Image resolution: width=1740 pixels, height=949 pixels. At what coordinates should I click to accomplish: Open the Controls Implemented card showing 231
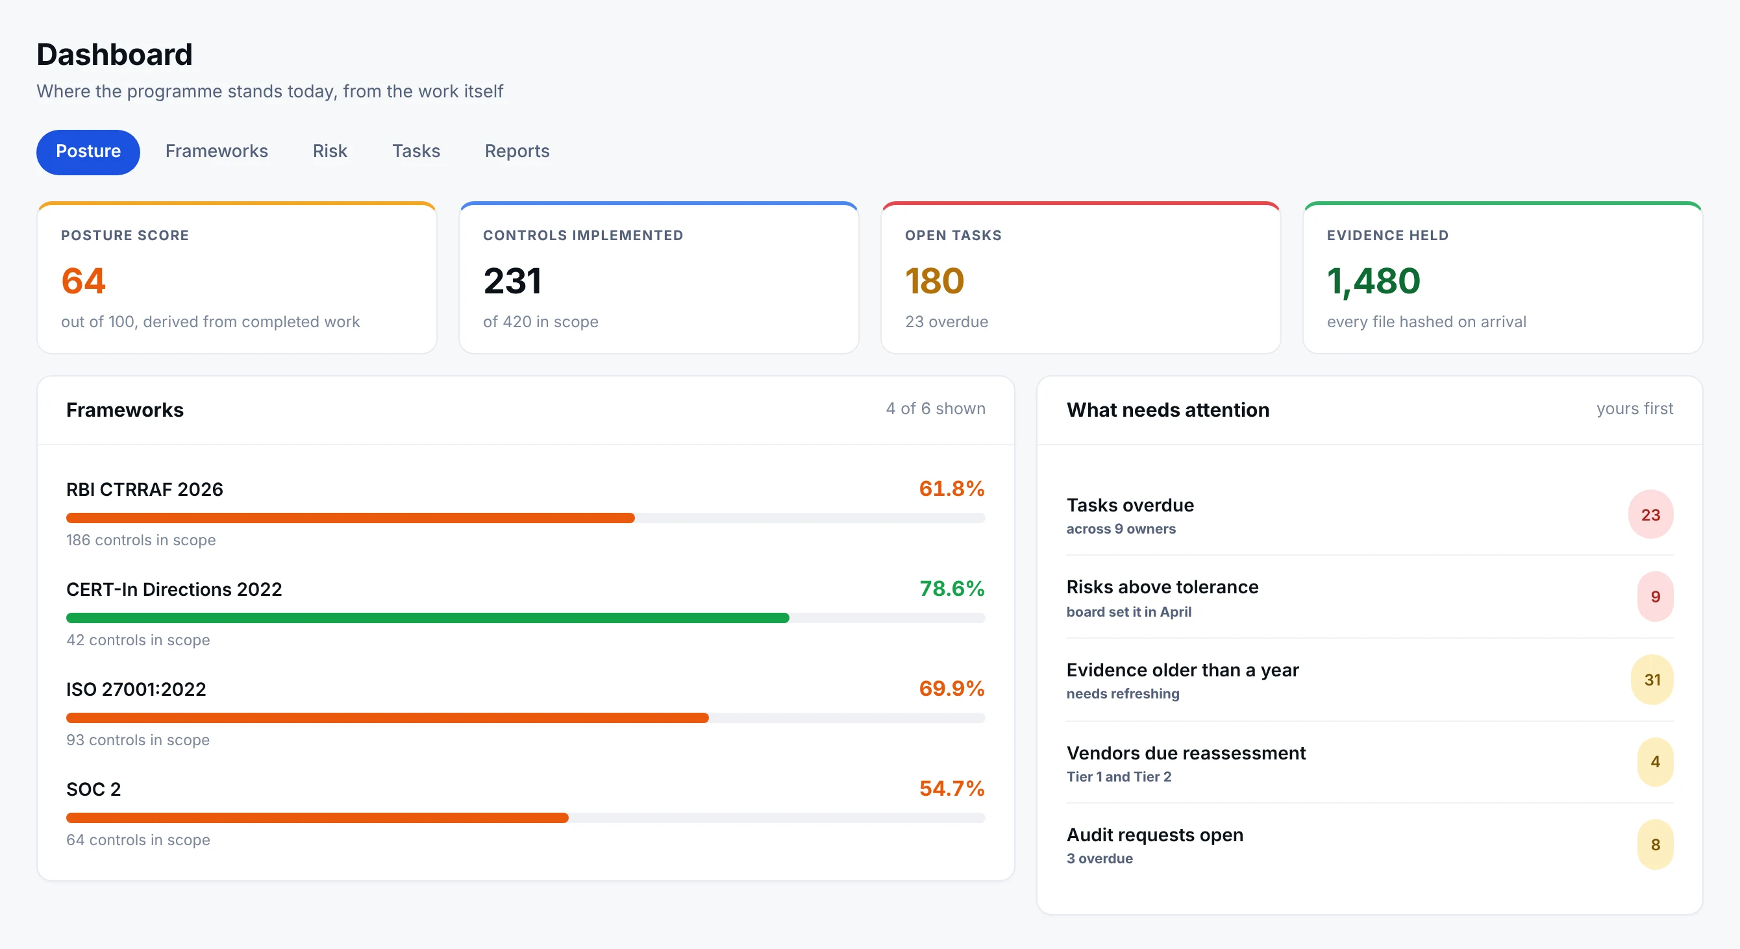(658, 278)
